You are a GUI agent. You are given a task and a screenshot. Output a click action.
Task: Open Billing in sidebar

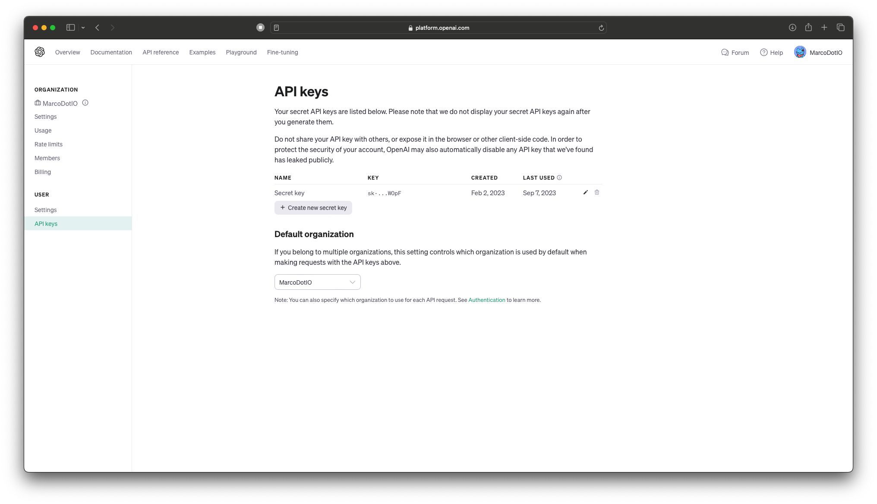coord(42,172)
